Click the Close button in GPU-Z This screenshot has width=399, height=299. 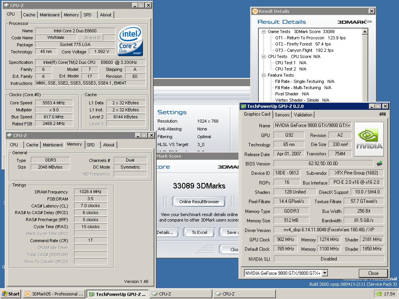tap(373, 273)
